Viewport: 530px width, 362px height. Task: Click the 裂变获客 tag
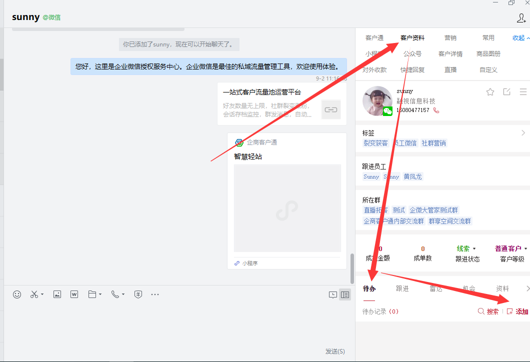(x=375, y=143)
